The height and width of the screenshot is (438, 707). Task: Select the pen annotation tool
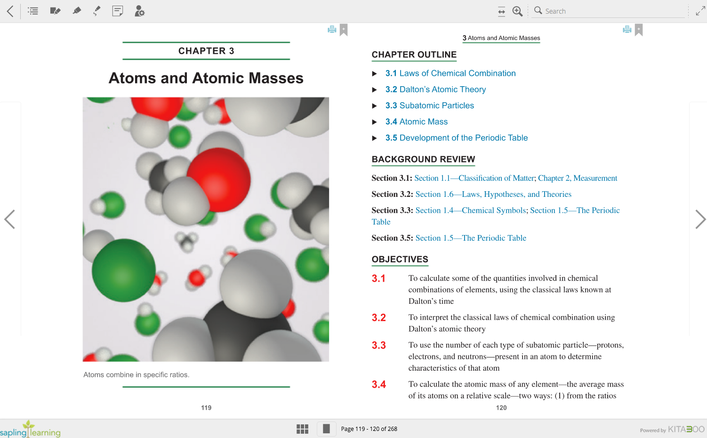coord(55,11)
